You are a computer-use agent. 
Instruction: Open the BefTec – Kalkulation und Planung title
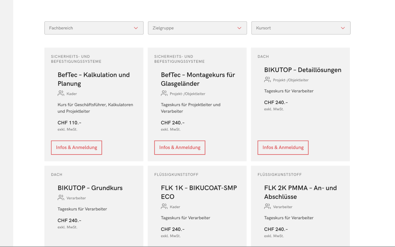tap(94, 79)
